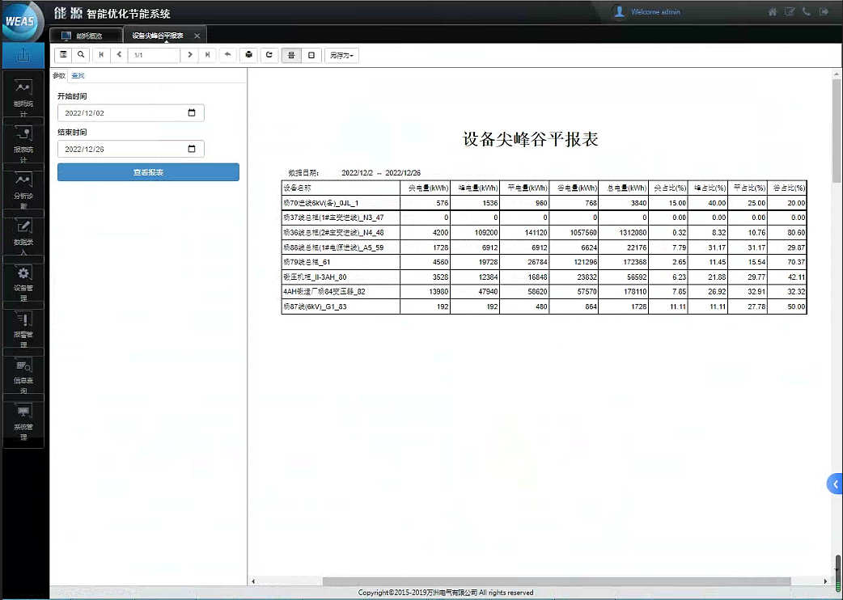
Task: Open 数据录入 in the left sidebar
Action: (x=23, y=235)
